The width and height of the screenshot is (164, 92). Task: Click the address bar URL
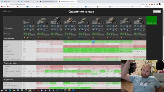point(18,4)
